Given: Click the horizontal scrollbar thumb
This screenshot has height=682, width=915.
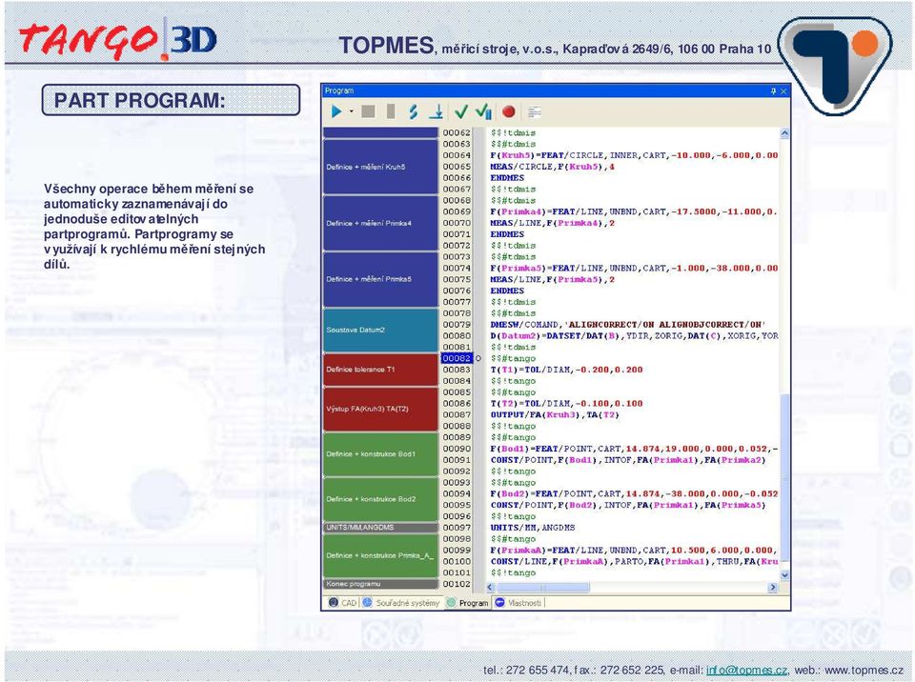Looking at the screenshot, I should pyautogui.click(x=542, y=588).
